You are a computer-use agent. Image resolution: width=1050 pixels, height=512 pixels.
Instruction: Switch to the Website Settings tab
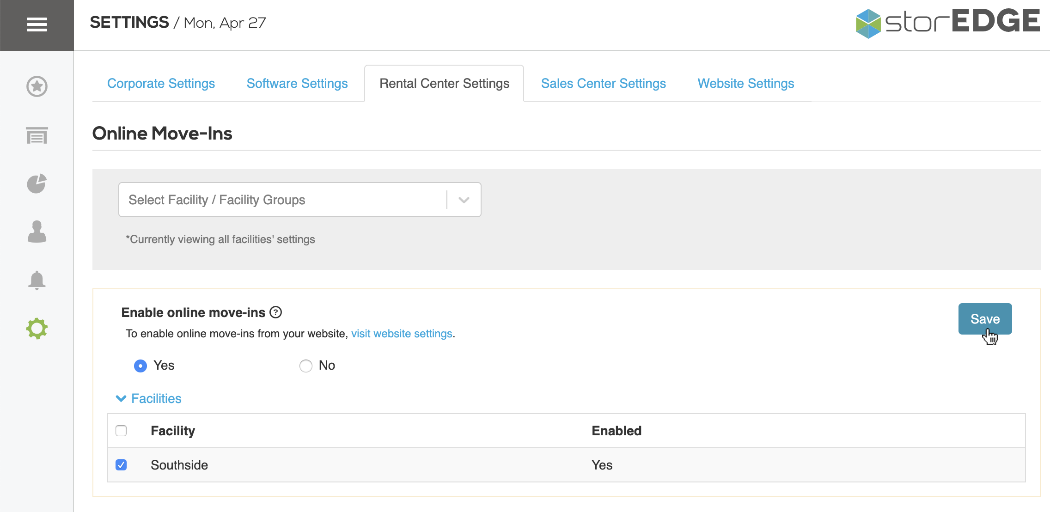[745, 83]
